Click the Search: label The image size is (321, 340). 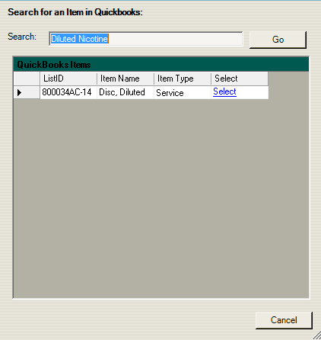click(x=22, y=37)
